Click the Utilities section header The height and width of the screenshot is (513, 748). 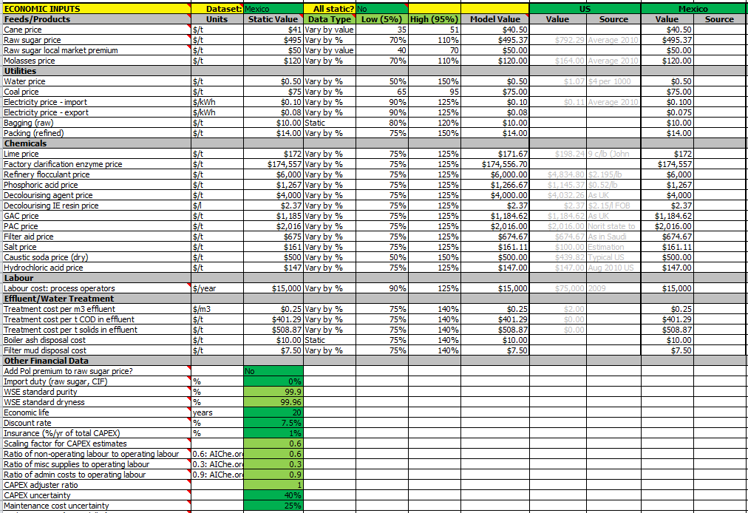(x=97, y=71)
